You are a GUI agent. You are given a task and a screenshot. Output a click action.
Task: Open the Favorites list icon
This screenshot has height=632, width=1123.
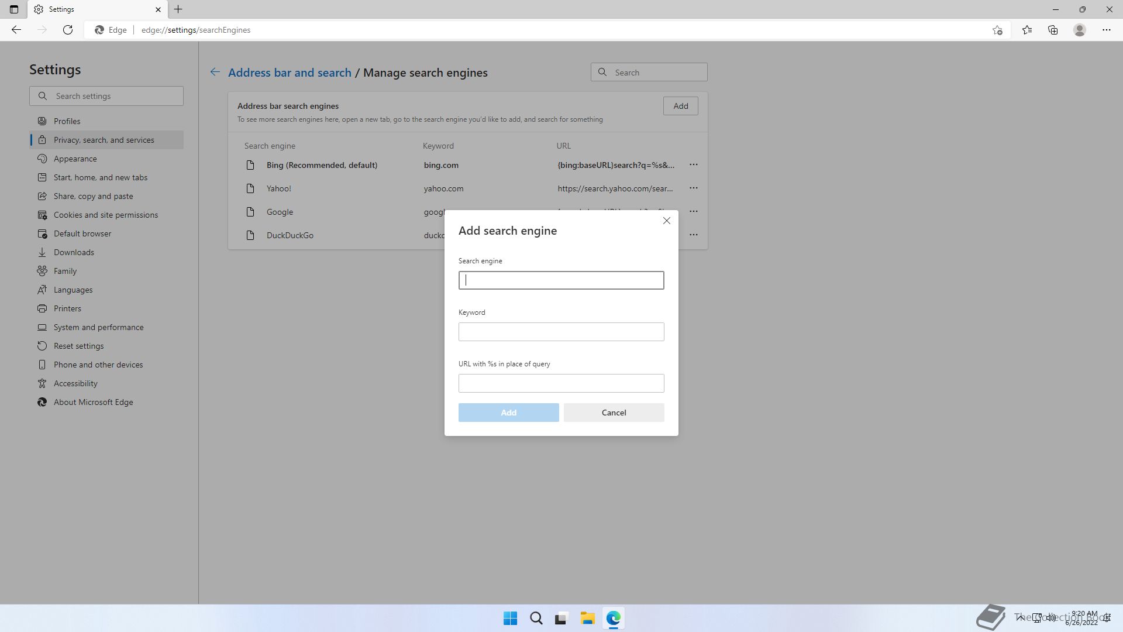[1027, 30]
